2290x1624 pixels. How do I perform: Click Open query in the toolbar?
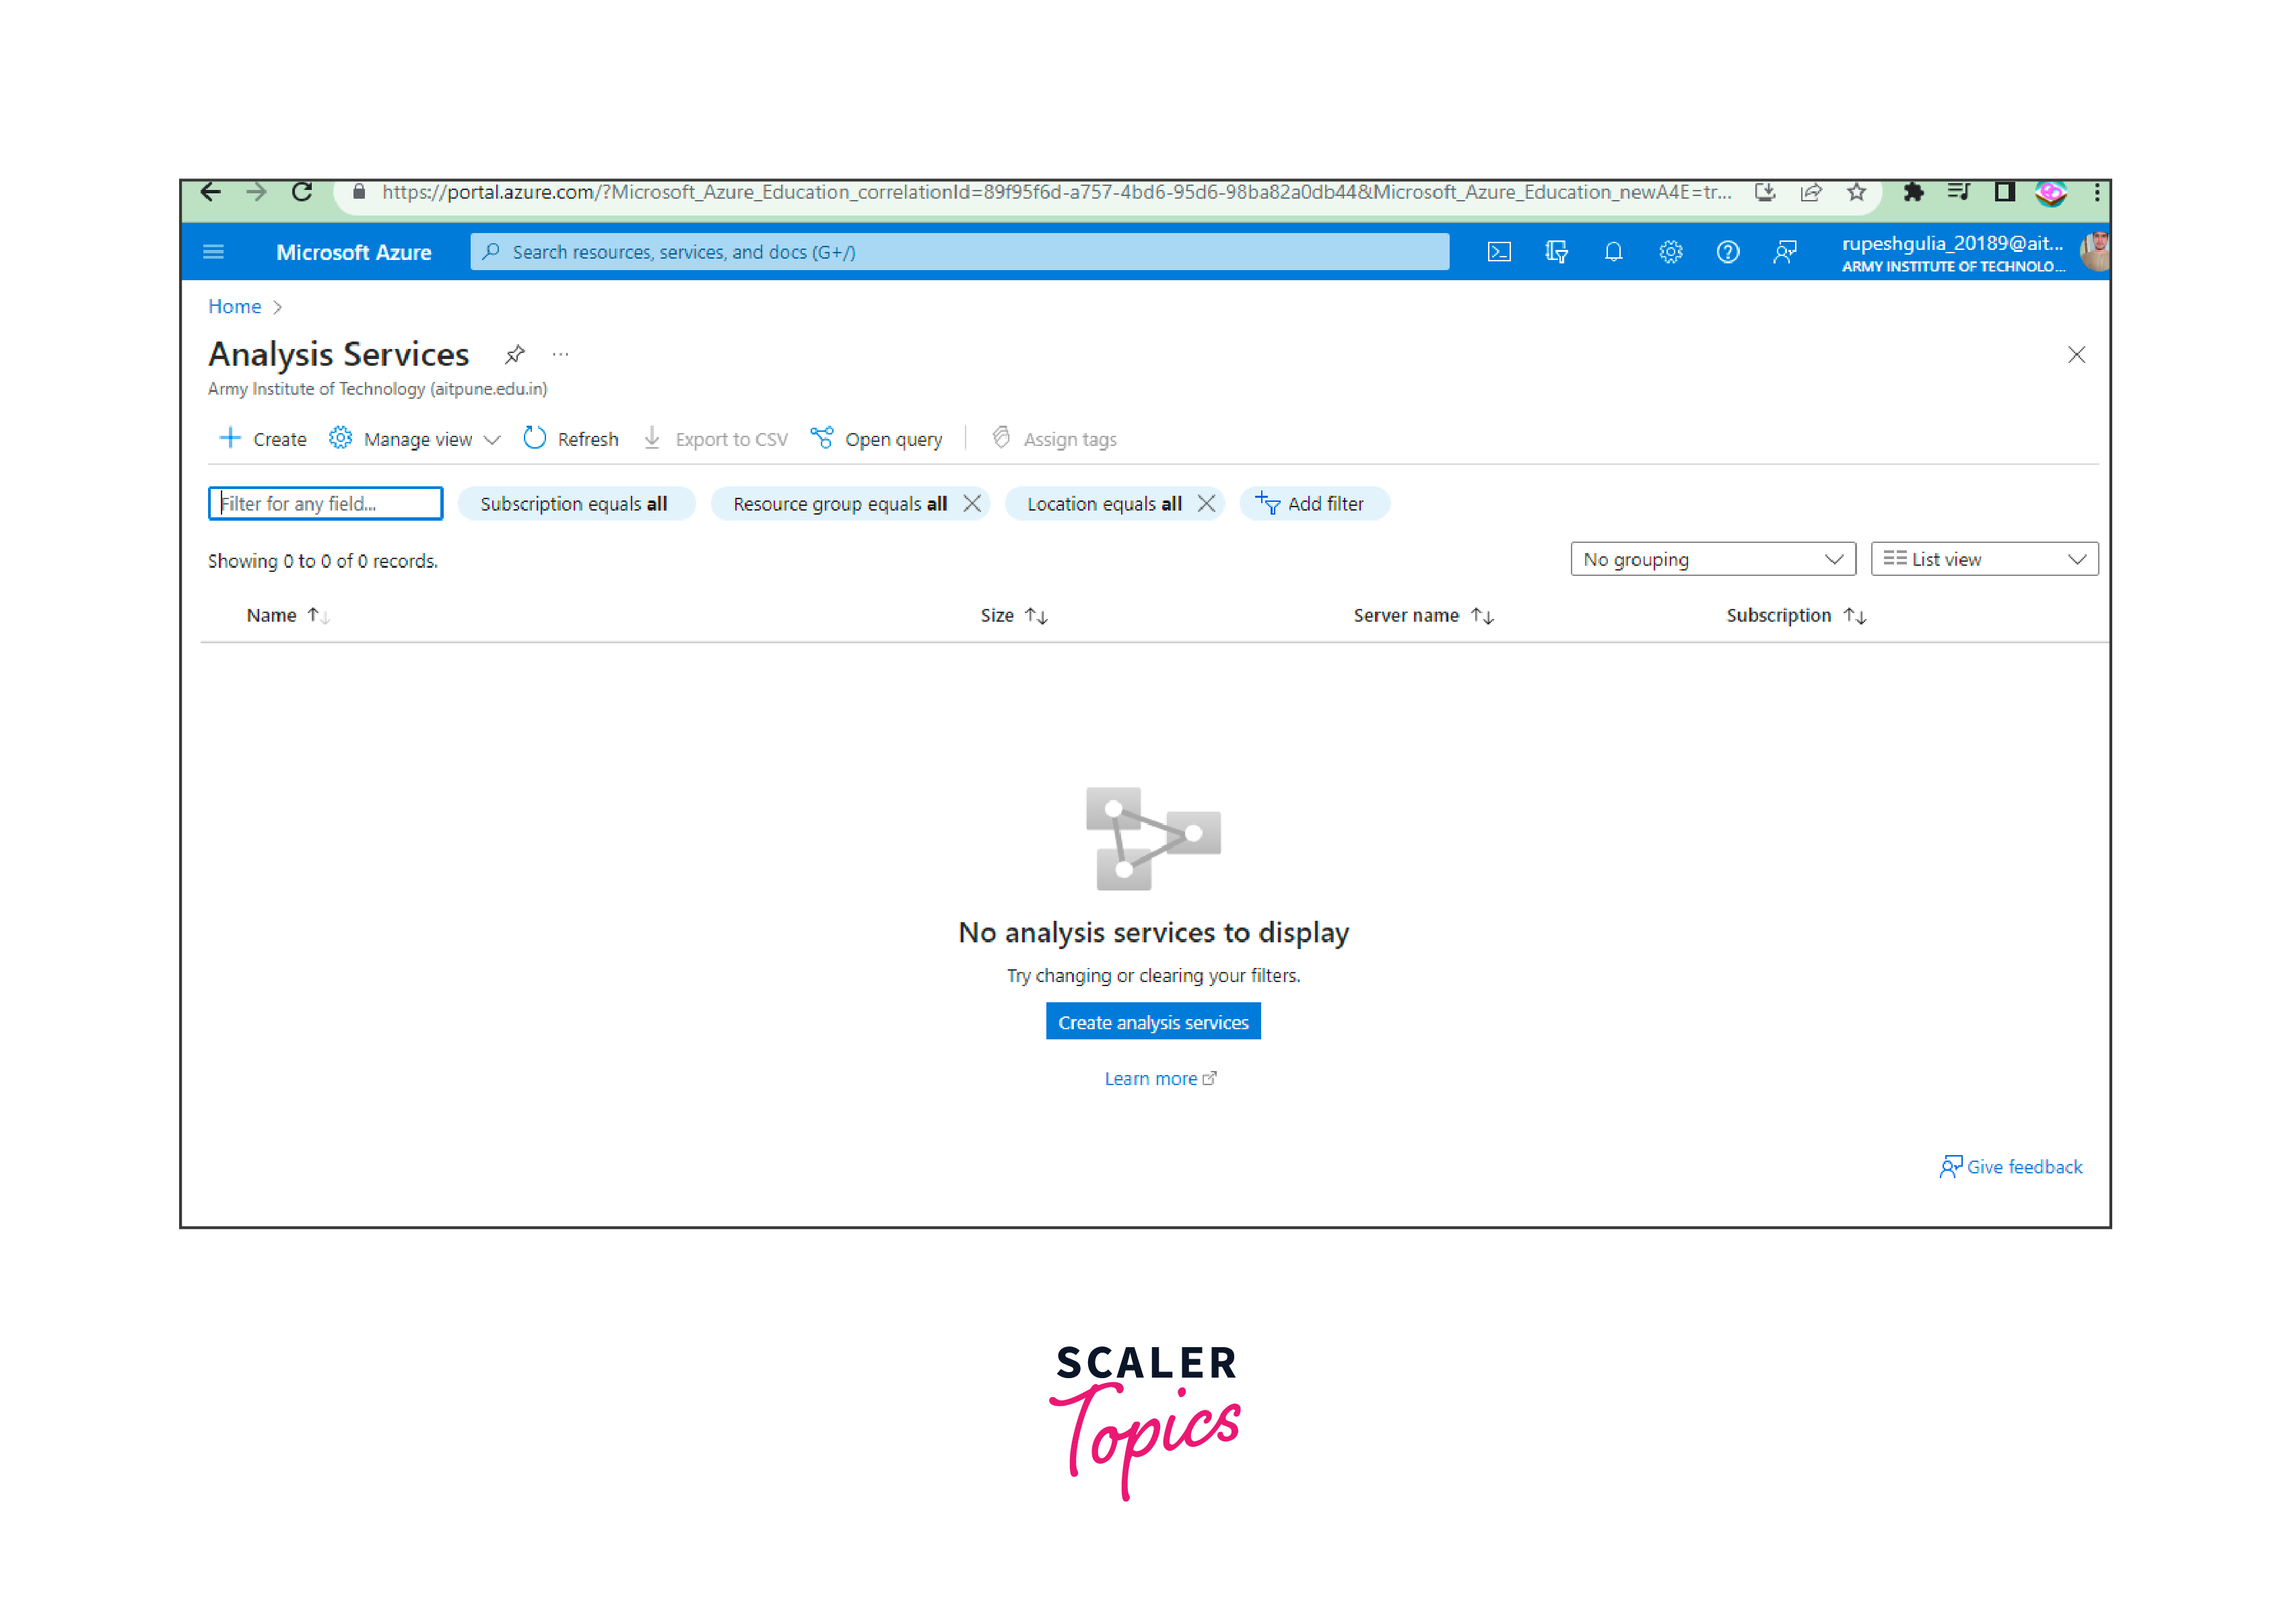[x=877, y=439]
